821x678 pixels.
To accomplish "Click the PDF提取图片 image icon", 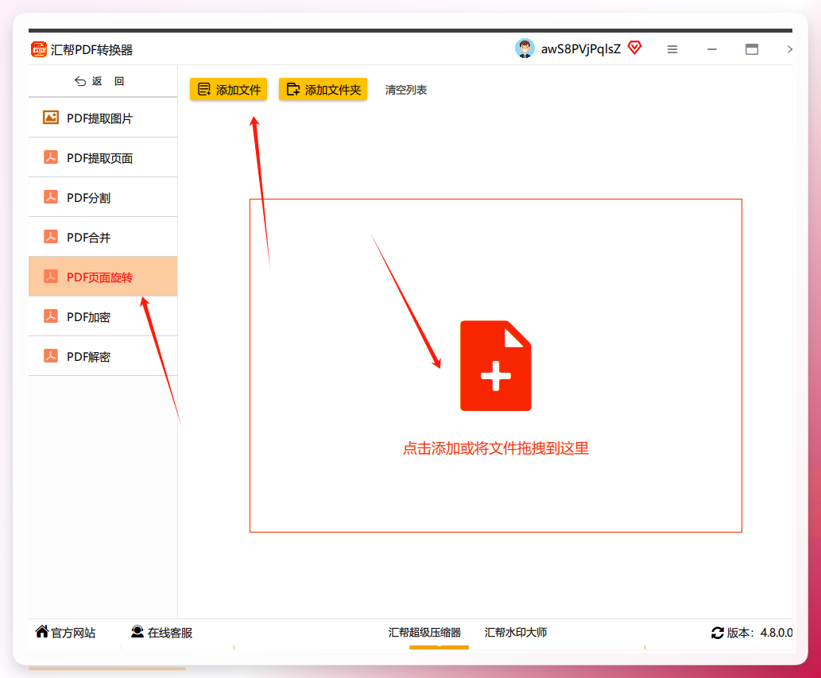I will tap(51, 118).
